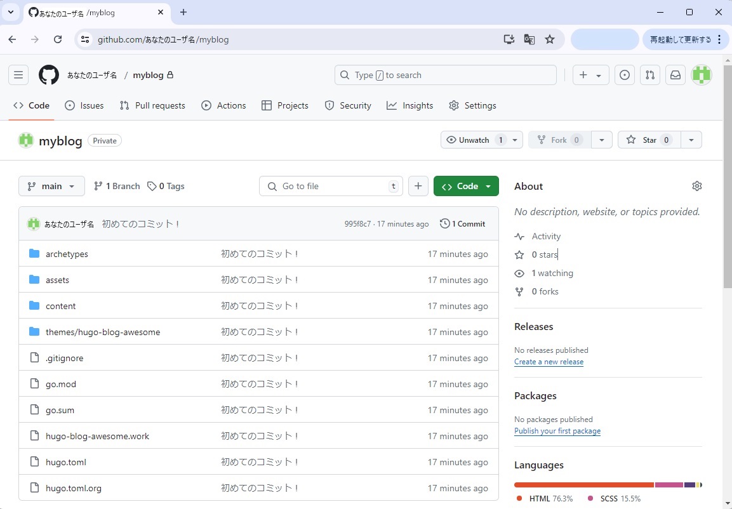Click the 0 stars link
The image size is (732, 509).
tap(536, 255)
